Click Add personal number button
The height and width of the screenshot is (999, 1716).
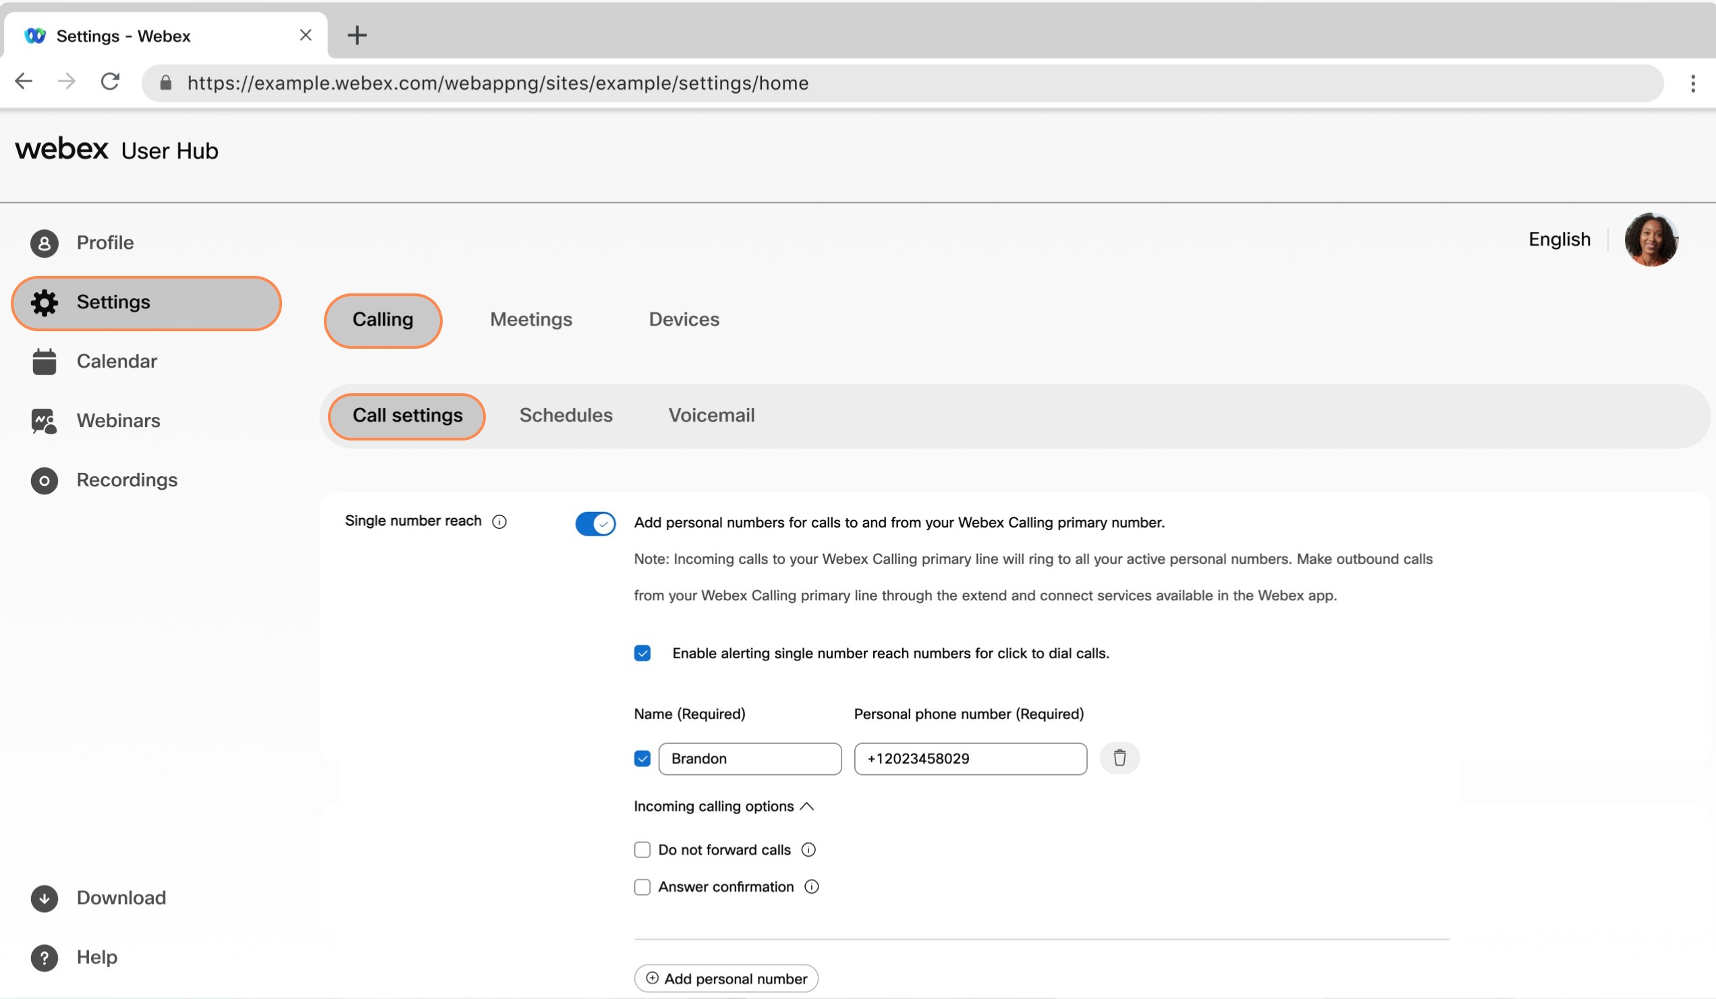click(726, 979)
